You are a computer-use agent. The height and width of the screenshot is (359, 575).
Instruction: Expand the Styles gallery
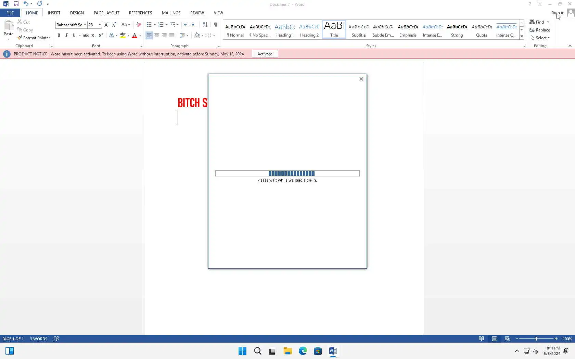tap(522, 37)
